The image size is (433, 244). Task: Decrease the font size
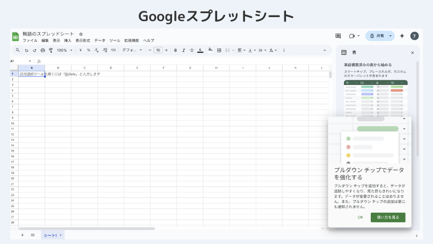[150, 50]
